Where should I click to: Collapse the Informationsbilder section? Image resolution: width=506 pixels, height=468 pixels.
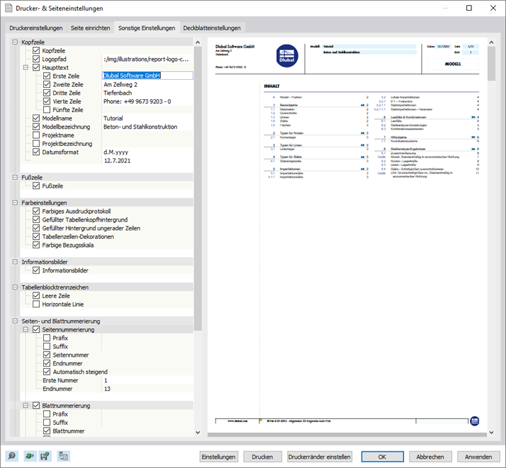click(15, 262)
